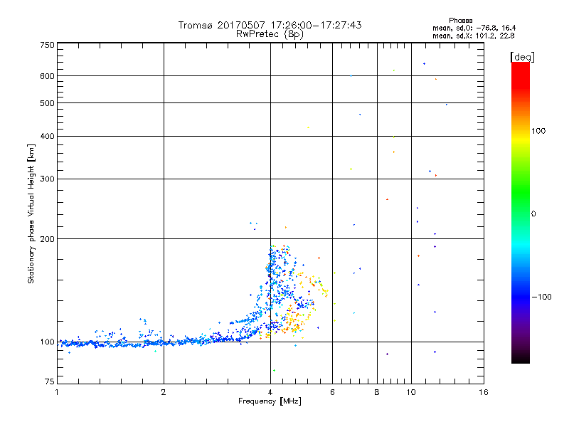Click the x-axis tick label '2'
This screenshot has width=569, height=427.
[x=164, y=392]
